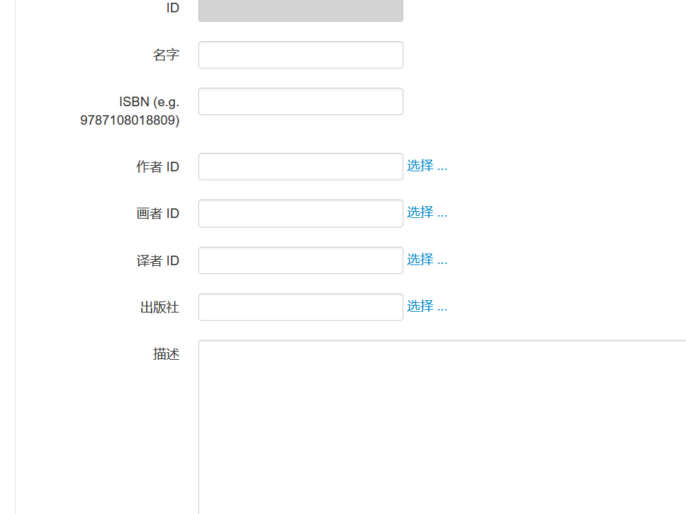
Task: Click the 作者 ID label
Action: tap(158, 166)
